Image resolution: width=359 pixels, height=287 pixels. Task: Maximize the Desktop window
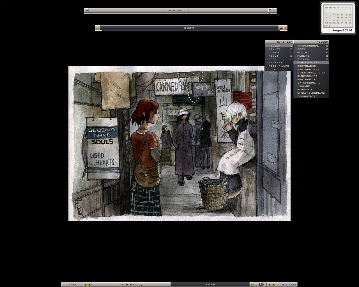pyautogui.click(x=281, y=27)
